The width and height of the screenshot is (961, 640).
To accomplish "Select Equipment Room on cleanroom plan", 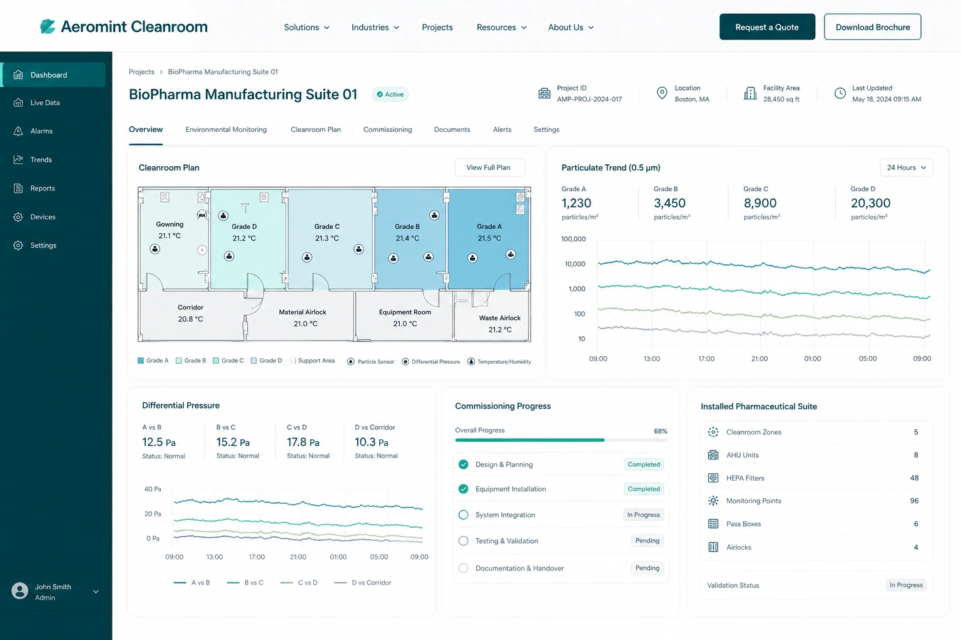I will coord(404,316).
